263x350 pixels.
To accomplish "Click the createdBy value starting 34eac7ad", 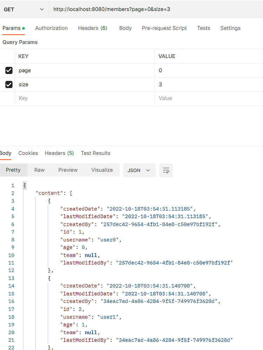I will tap(159, 301).
